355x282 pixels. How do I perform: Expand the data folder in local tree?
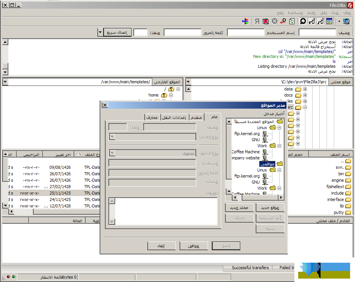tap(305, 89)
